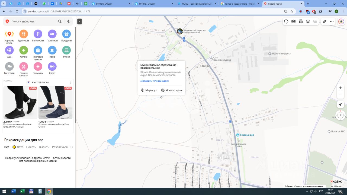Select the Банкоматы category icon

click(38, 34)
